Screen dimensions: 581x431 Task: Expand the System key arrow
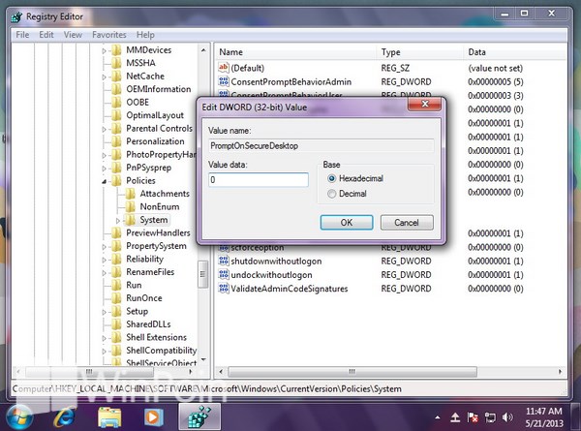(118, 221)
